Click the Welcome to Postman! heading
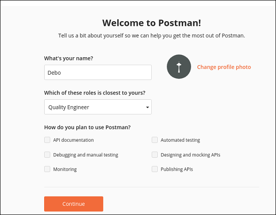This screenshot has height=215, width=276. [x=151, y=23]
